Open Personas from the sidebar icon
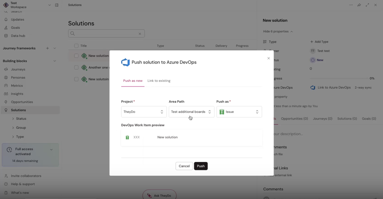 [x=6, y=77]
